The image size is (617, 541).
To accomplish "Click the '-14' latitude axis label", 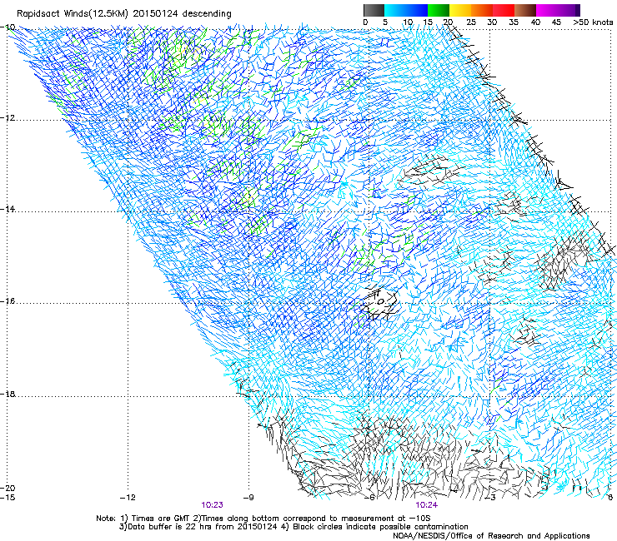I will [x=8, y=209].
